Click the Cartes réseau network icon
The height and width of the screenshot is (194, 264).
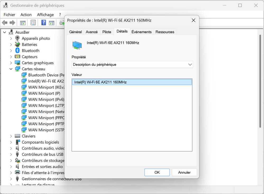tap(17, 69)
